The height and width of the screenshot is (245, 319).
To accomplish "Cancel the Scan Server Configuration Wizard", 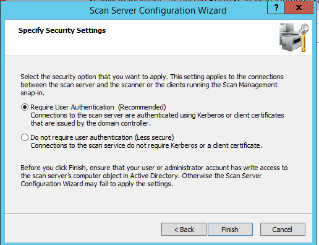I will [x=283, y=229].
